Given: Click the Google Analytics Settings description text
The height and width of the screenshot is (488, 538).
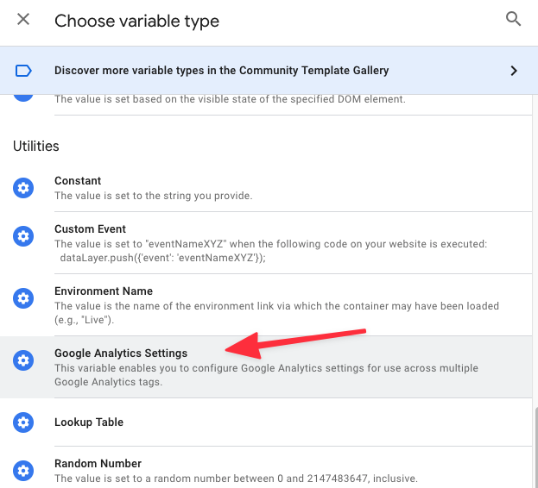Looking at the screenshot, I should coord(266,375).
